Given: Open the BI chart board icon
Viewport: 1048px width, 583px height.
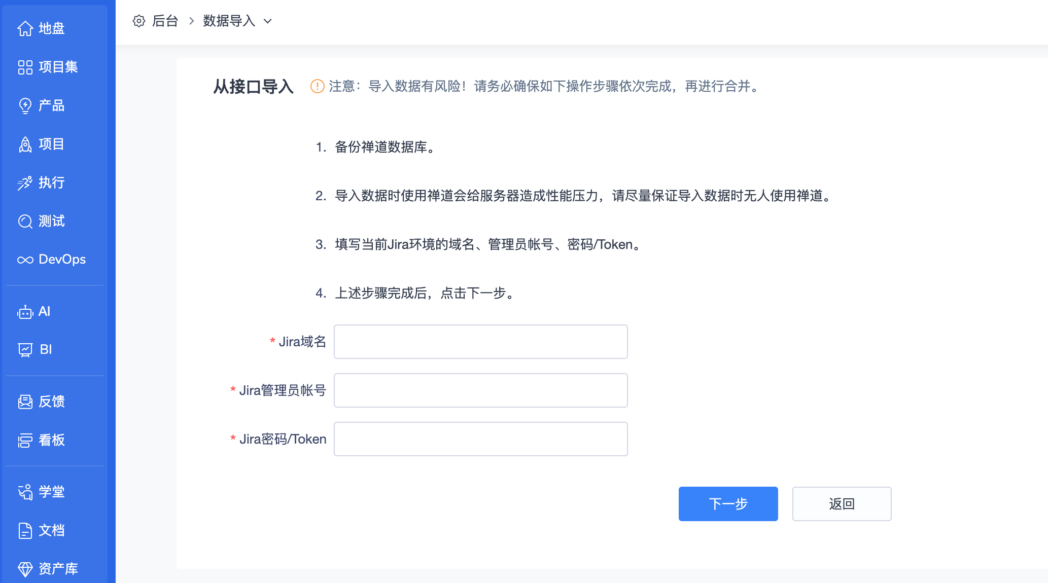Looking at the screenshot, I should click(x=25, y=350).
